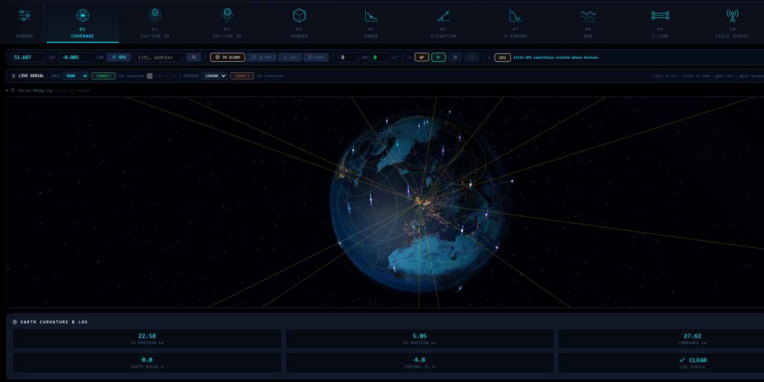Open the GNSS baud rate dropdown

point(75,76)
